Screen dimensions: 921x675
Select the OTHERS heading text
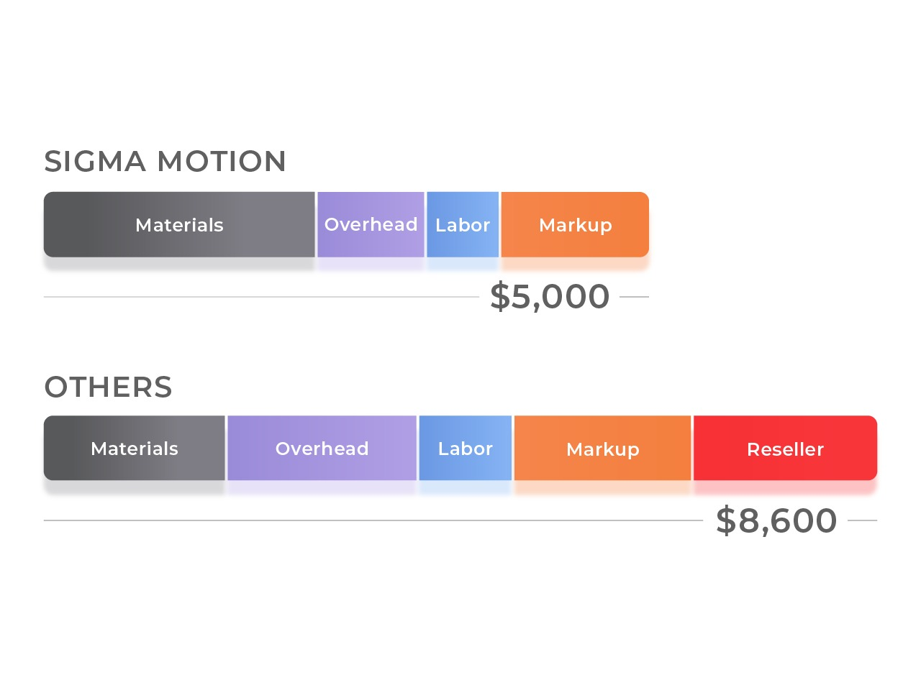(109, 387)
